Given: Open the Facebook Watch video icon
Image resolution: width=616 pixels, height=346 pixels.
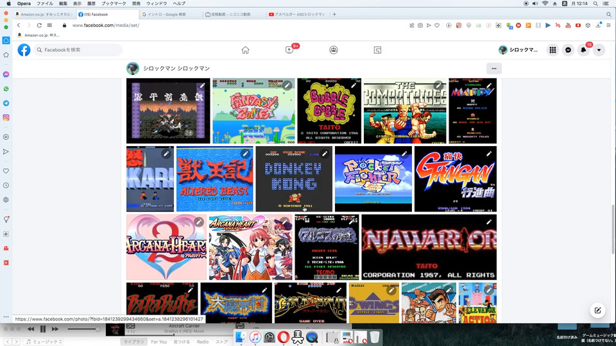Looking at the screenshot, I should (289, 50).
